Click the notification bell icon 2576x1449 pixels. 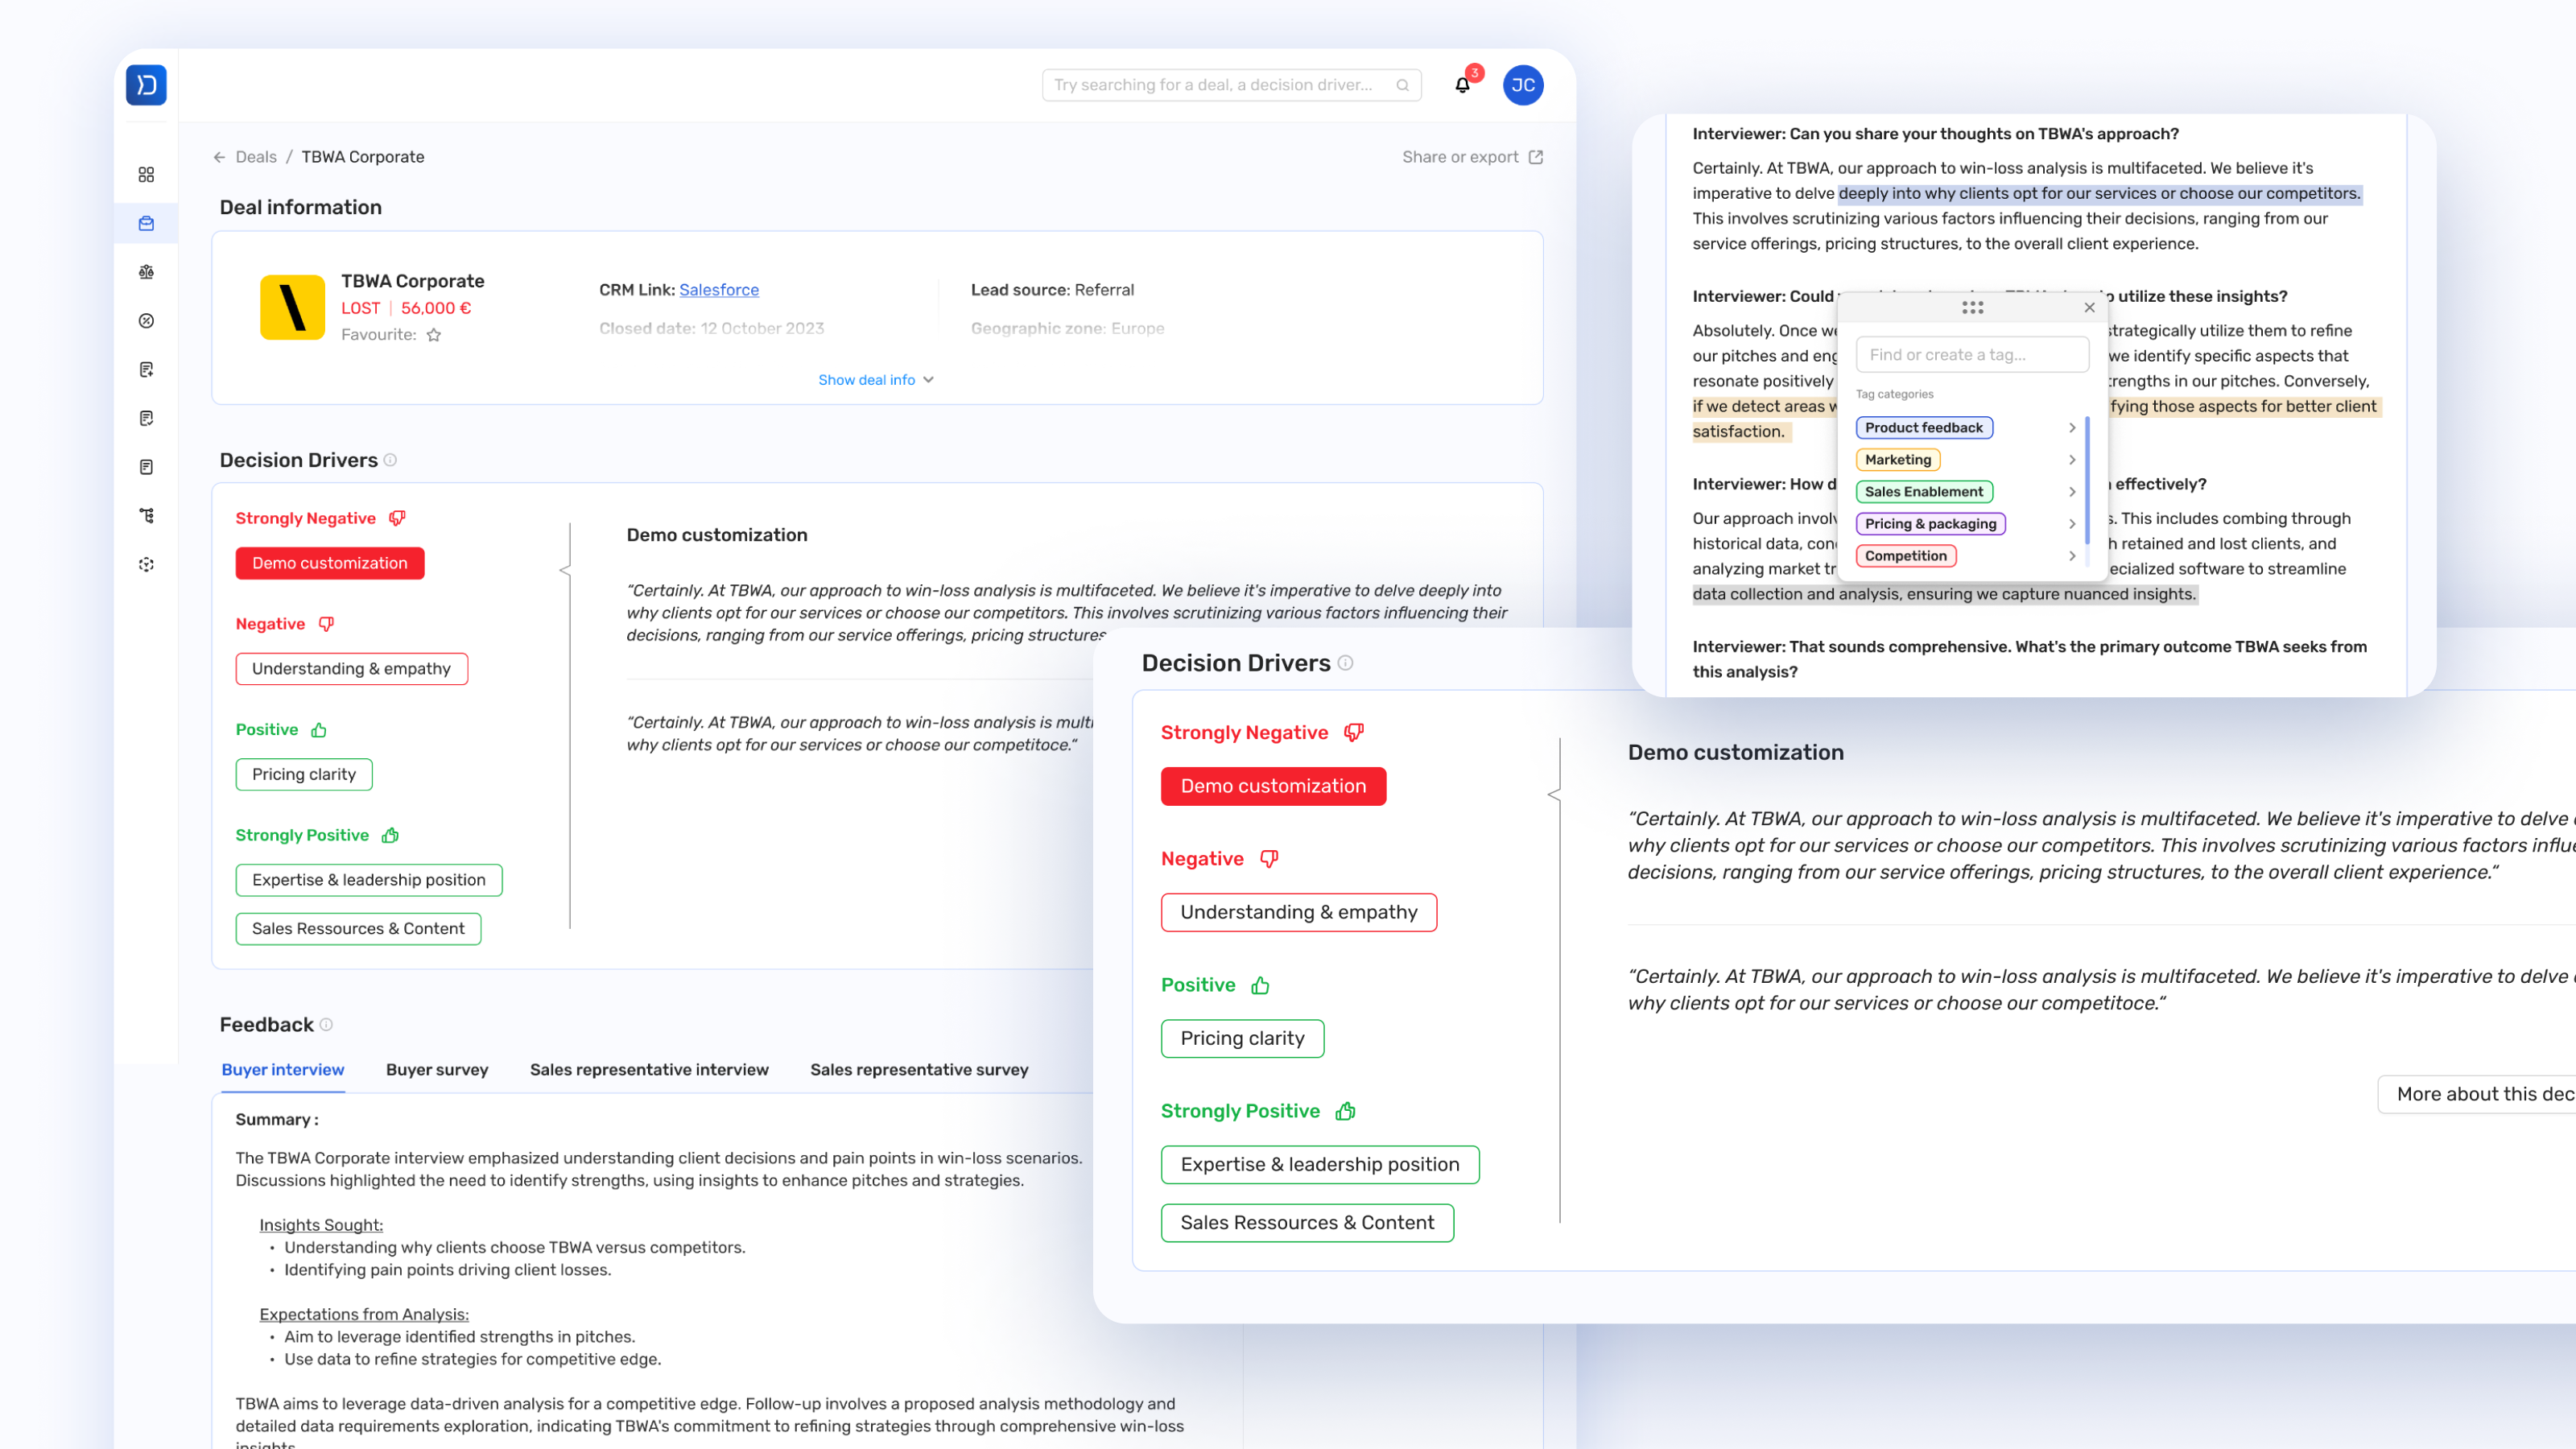[1462, 85]
